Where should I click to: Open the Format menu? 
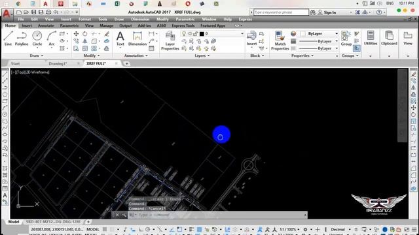[x=84, y=19]
